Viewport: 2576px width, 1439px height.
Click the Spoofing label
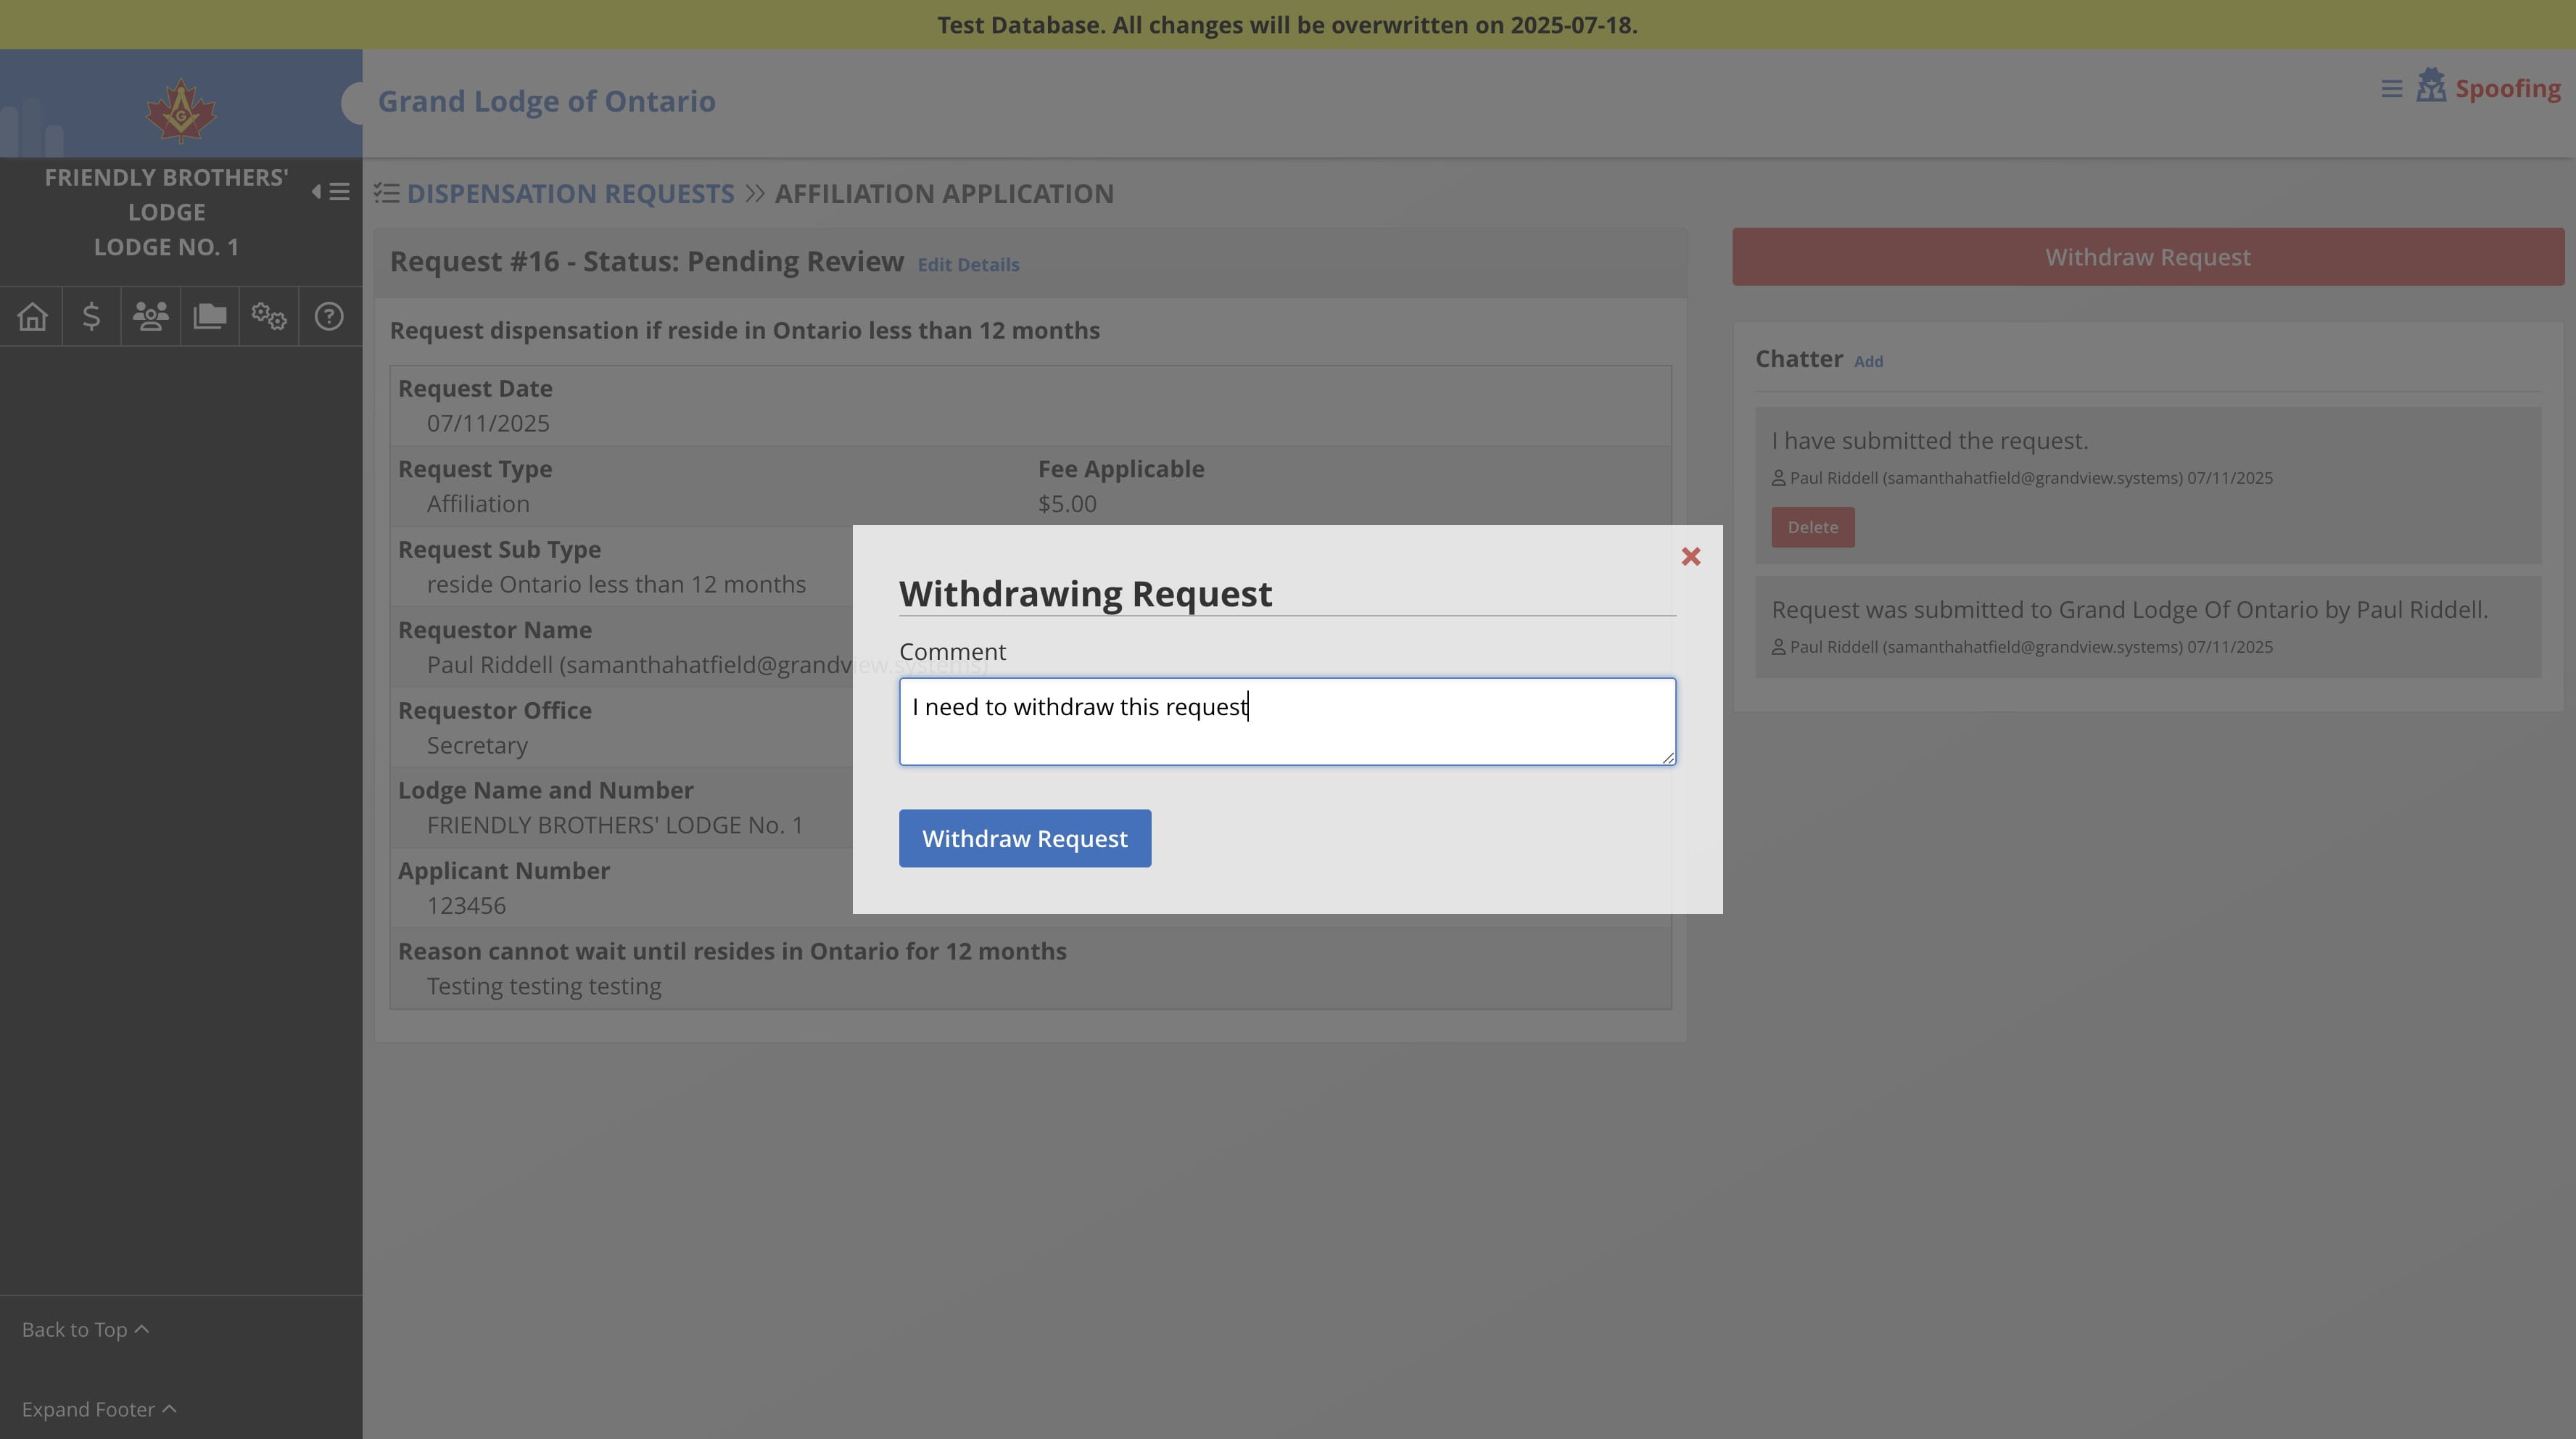(2508, 89)
